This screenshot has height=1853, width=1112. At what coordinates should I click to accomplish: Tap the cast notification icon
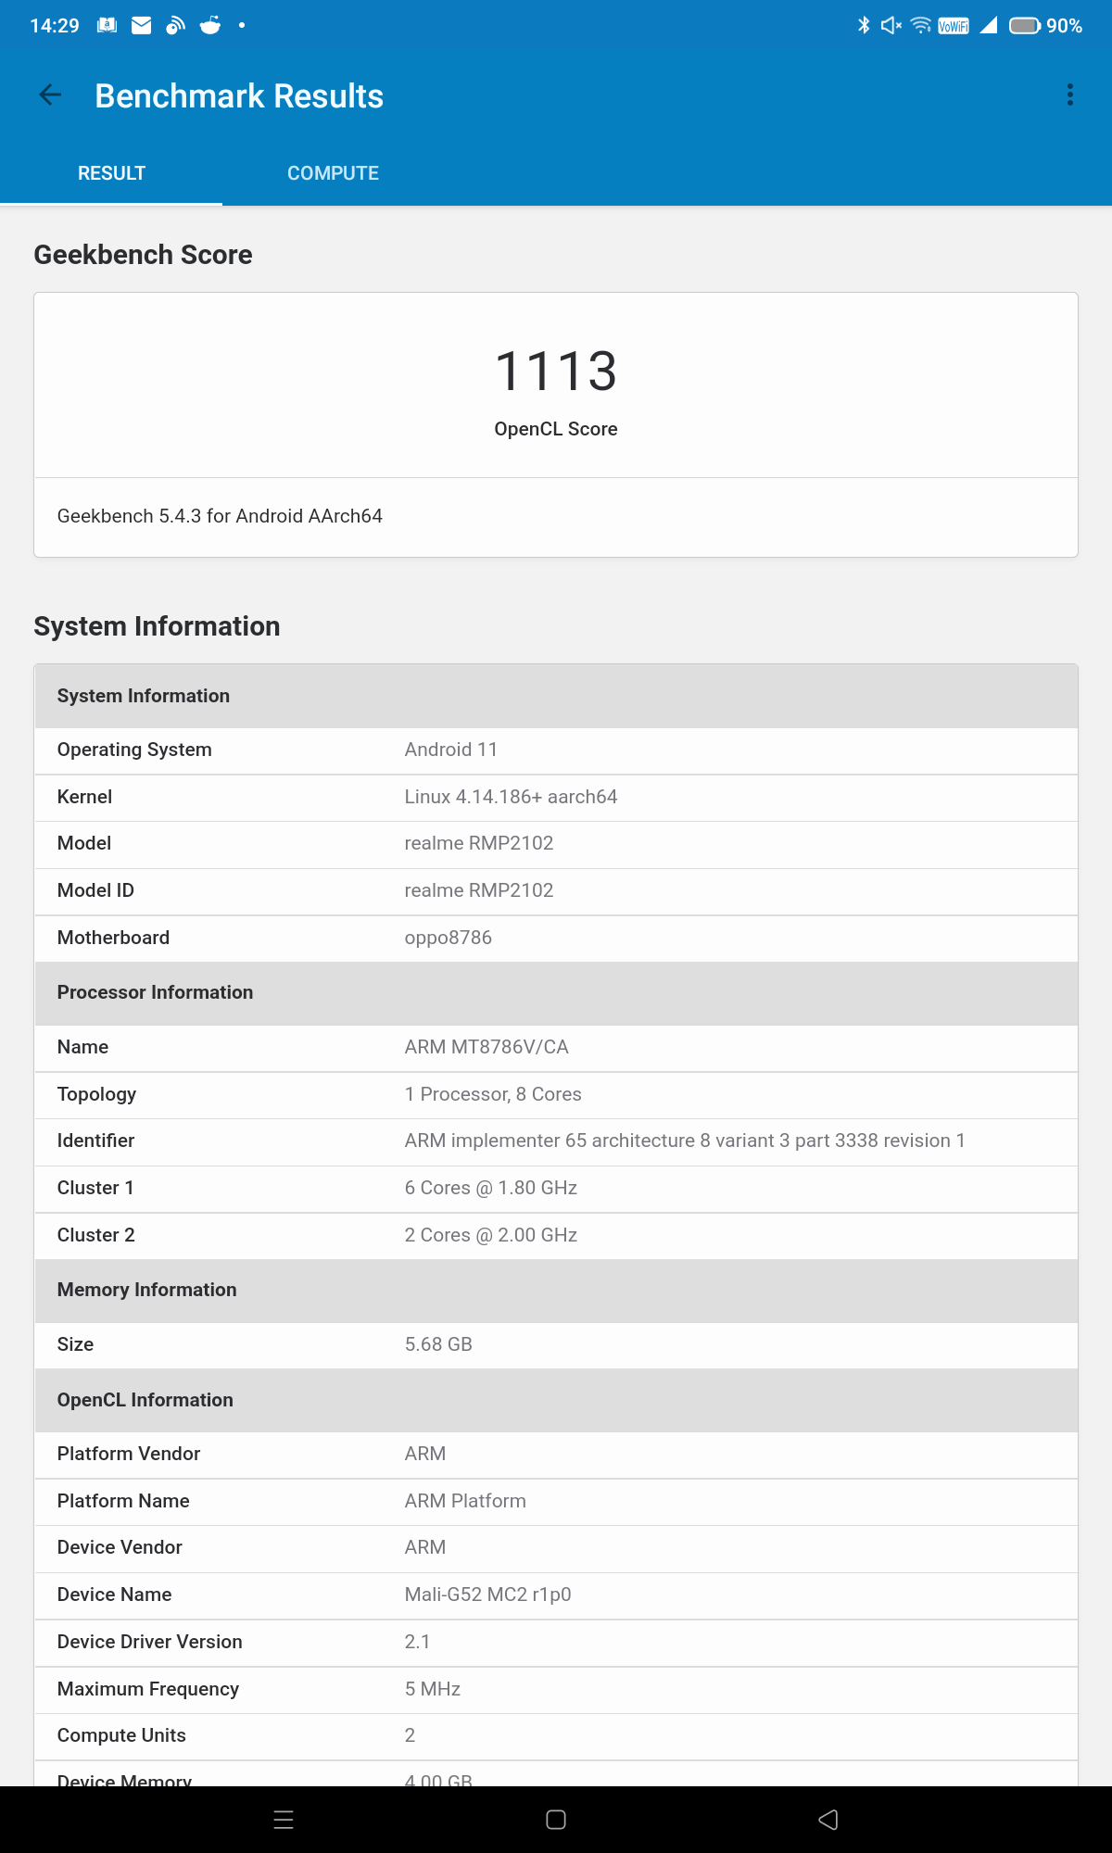pos(175,25)
